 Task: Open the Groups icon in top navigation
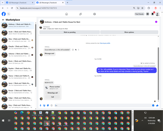click(x=95, y=14)
